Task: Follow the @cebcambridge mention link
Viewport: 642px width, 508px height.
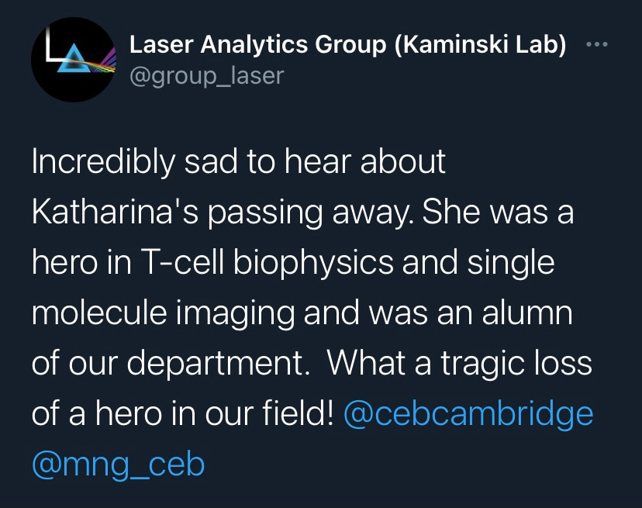Action: coord(468,414)
